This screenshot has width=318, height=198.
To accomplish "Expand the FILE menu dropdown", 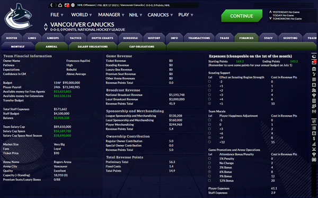I will (57, 15).
